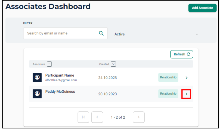The width and height of the screenshot is (220, 129).
Task: Open Participant Name details chevron
Action: [x=186, y=78]
